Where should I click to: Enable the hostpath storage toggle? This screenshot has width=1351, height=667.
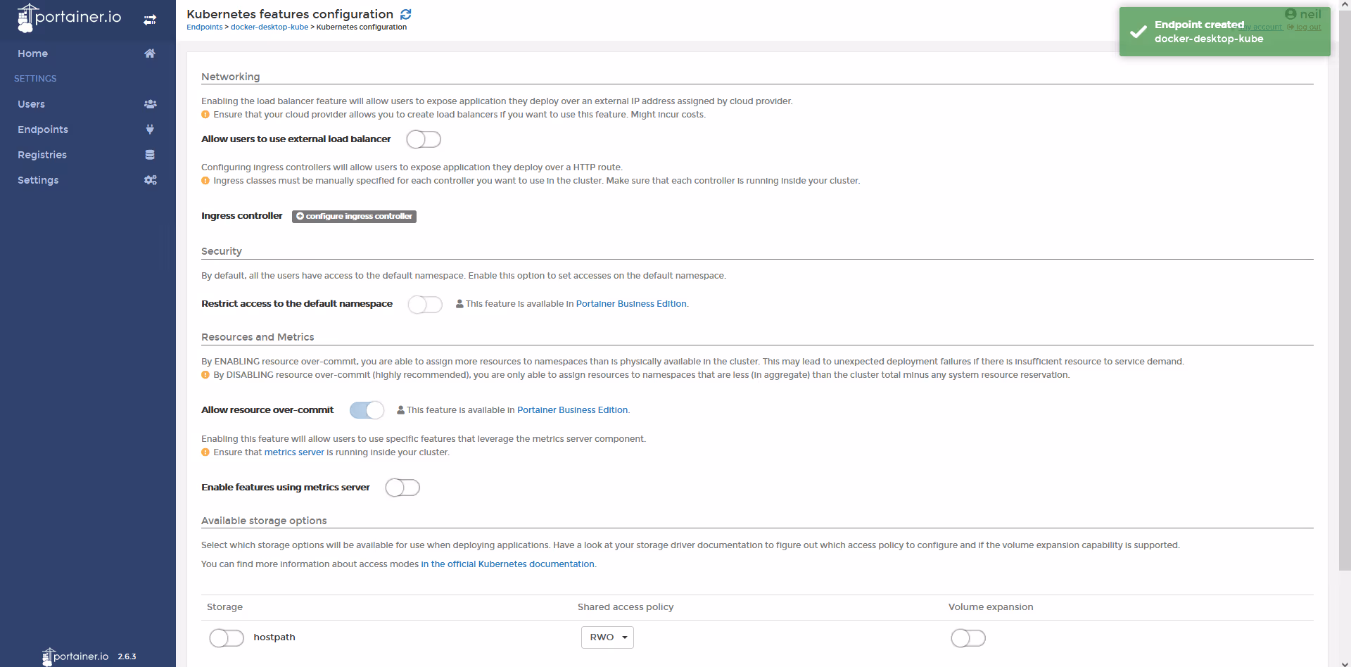coord(227,638)
